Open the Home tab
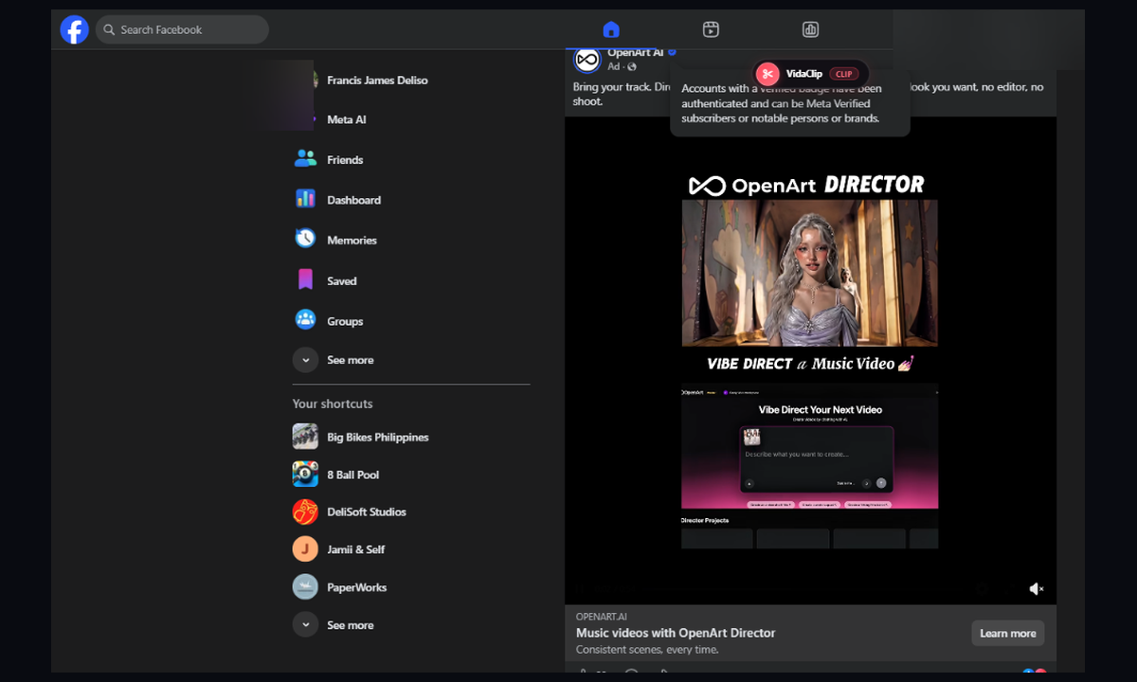 [611, 29]
